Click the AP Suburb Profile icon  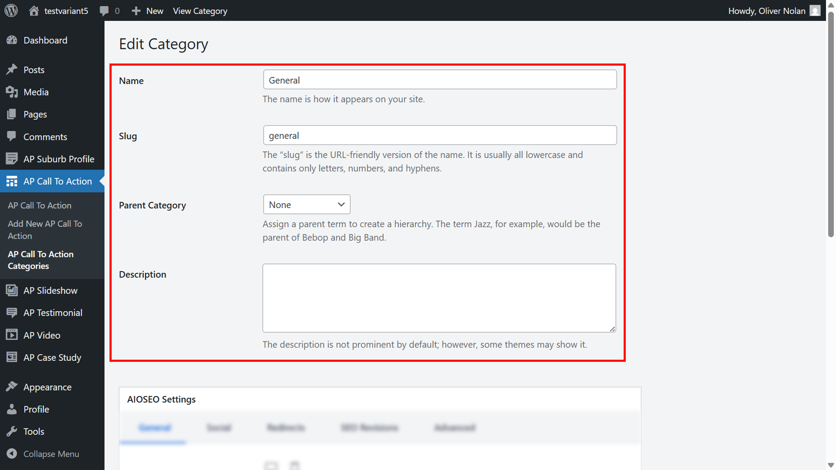pyautogui.click(x=12, y=159)
